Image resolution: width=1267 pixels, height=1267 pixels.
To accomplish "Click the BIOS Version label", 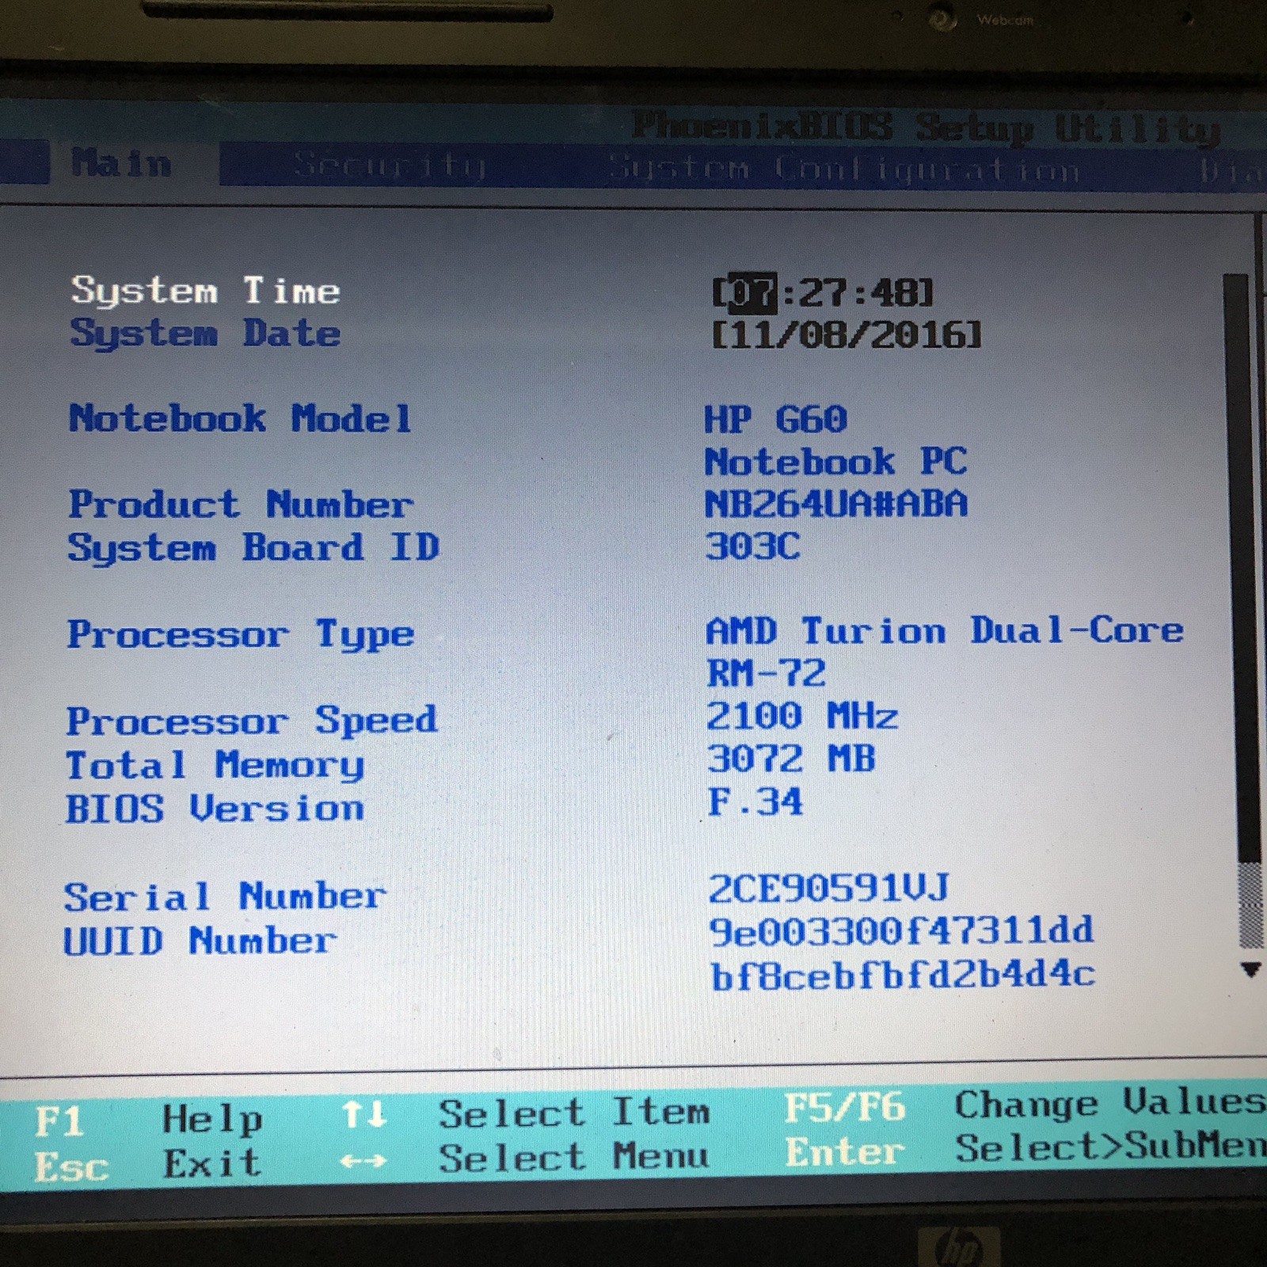I will [x=215, y=809].
